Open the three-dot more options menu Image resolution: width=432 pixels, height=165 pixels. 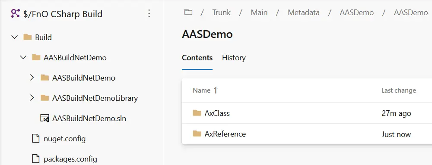(x=149, y=13)
